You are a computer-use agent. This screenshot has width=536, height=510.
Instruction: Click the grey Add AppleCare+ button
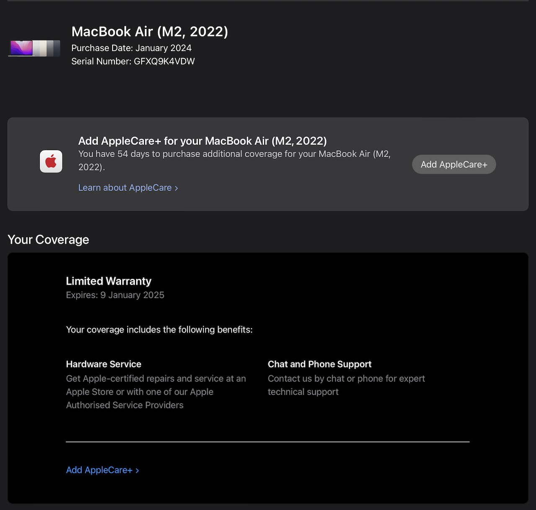[x=454, y=165]
